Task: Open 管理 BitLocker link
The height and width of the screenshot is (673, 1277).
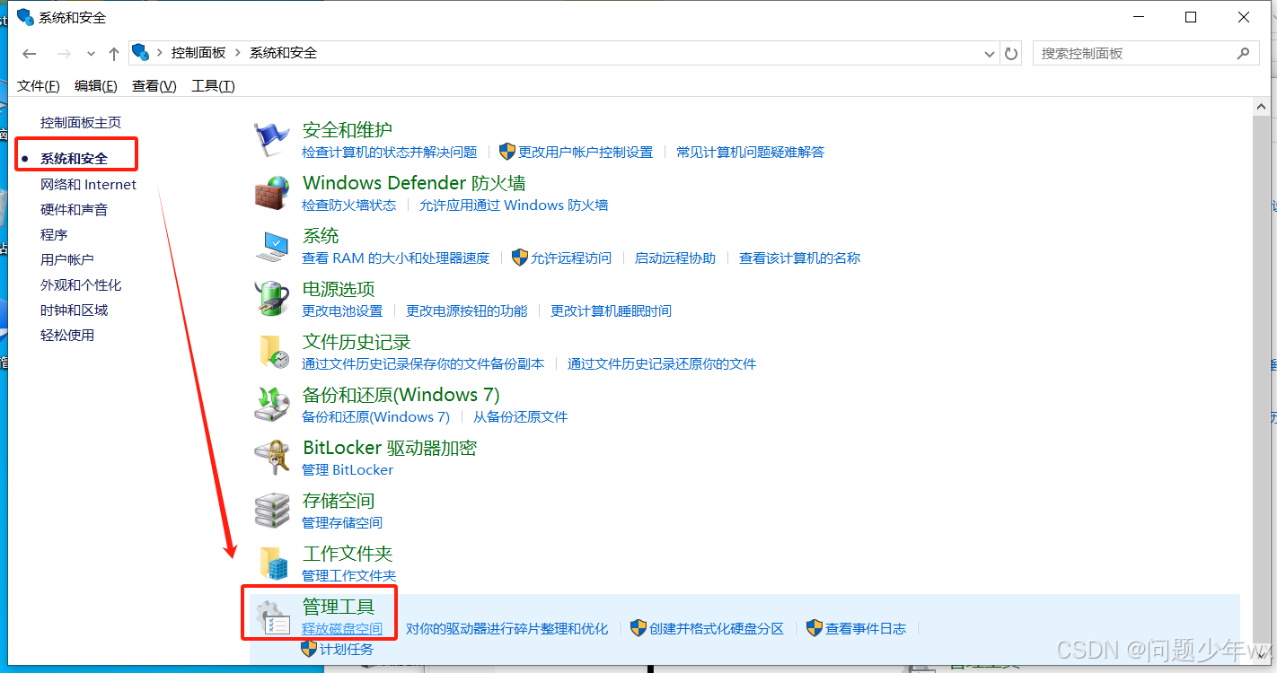Action: click(x=348, y=470)
